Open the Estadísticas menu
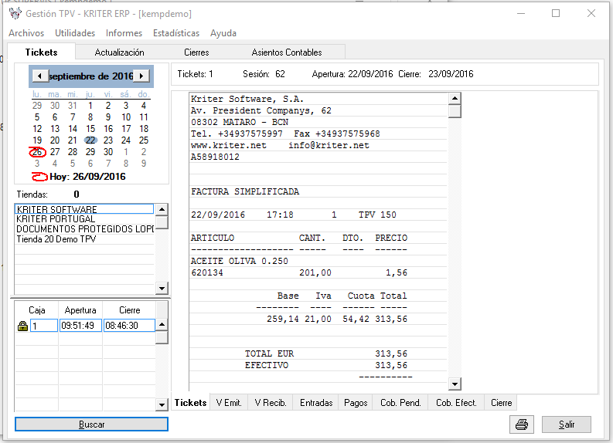This screenshot has width=613, height=443. point(176,33)
